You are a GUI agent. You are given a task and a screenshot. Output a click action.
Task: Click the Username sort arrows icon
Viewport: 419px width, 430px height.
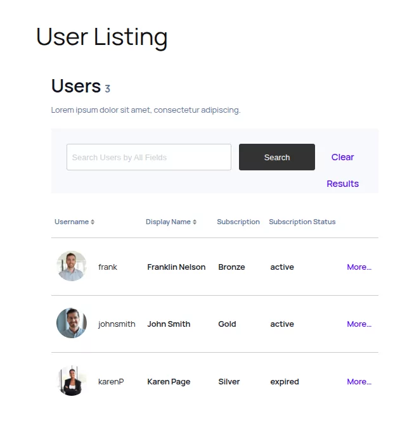click(93, 222)
